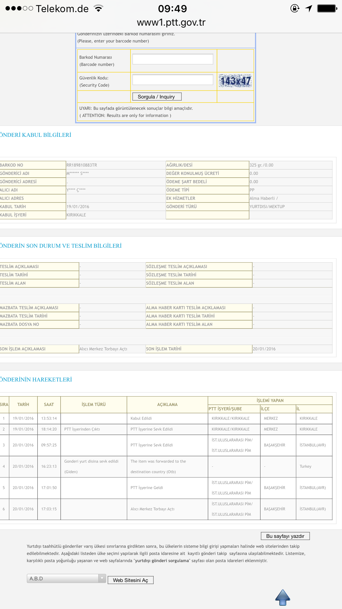Click the Sorgula / Inquiry button

(x=157, y=97)
